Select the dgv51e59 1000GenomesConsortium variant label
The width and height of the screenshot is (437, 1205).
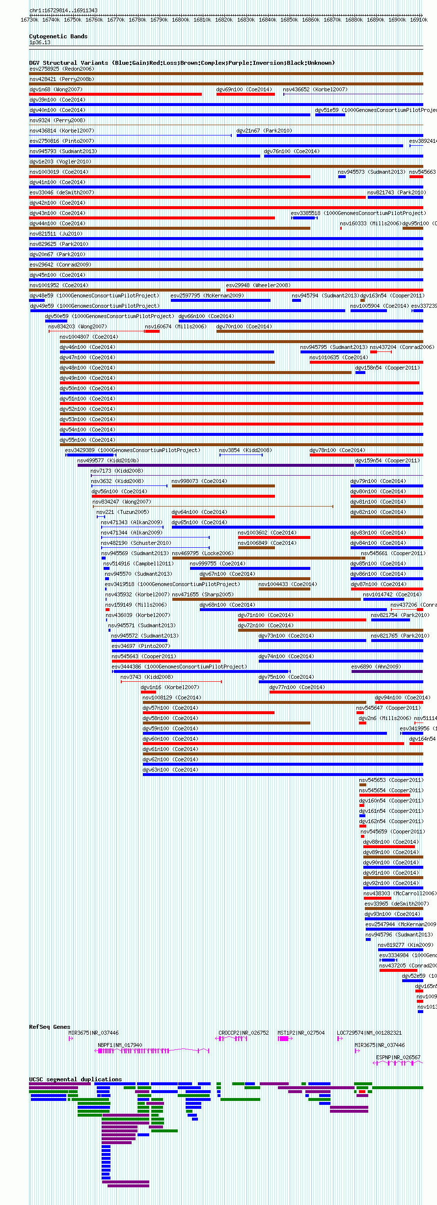point(376,110)
